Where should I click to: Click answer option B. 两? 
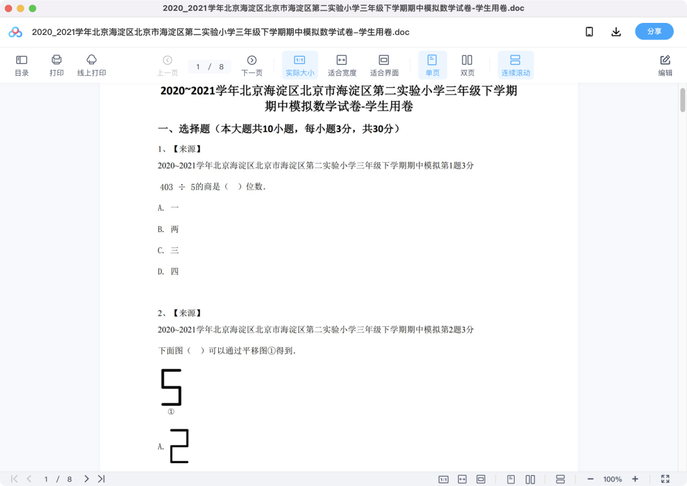point(168,229)
